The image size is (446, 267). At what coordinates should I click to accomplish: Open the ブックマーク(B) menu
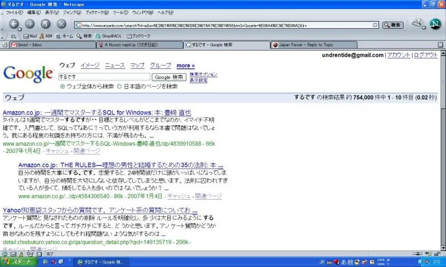[x=97, y=12]
